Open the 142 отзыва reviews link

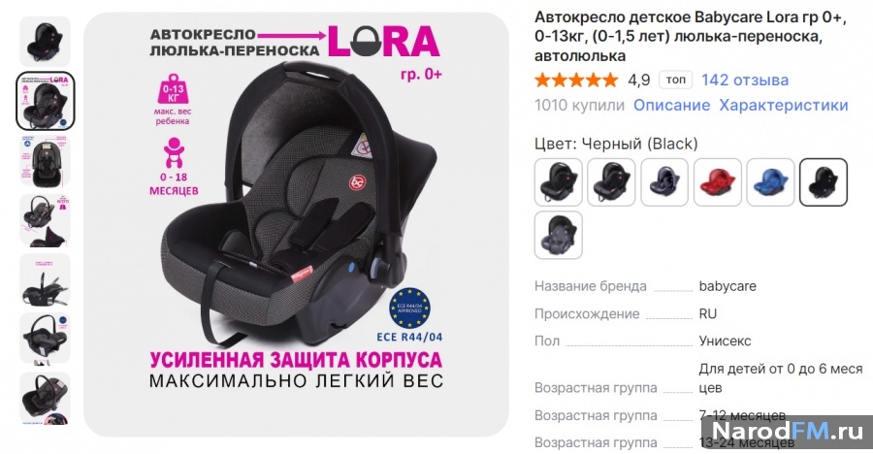click(745, 81)
